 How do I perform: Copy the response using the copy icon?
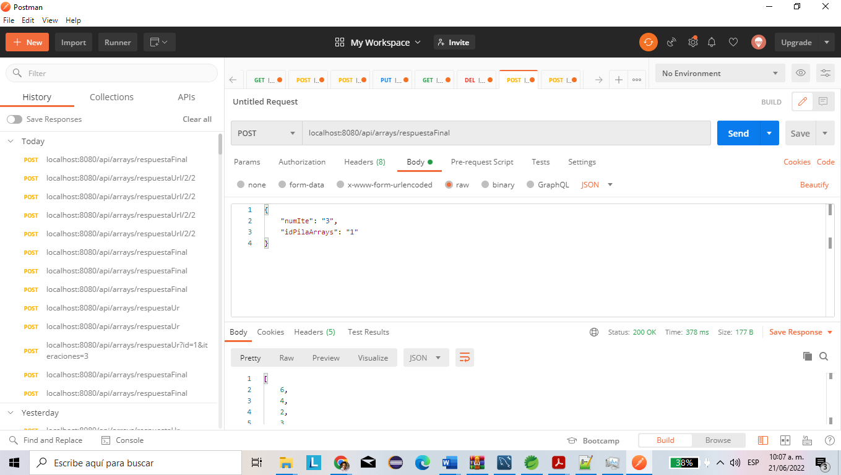[x=807, y=356]
